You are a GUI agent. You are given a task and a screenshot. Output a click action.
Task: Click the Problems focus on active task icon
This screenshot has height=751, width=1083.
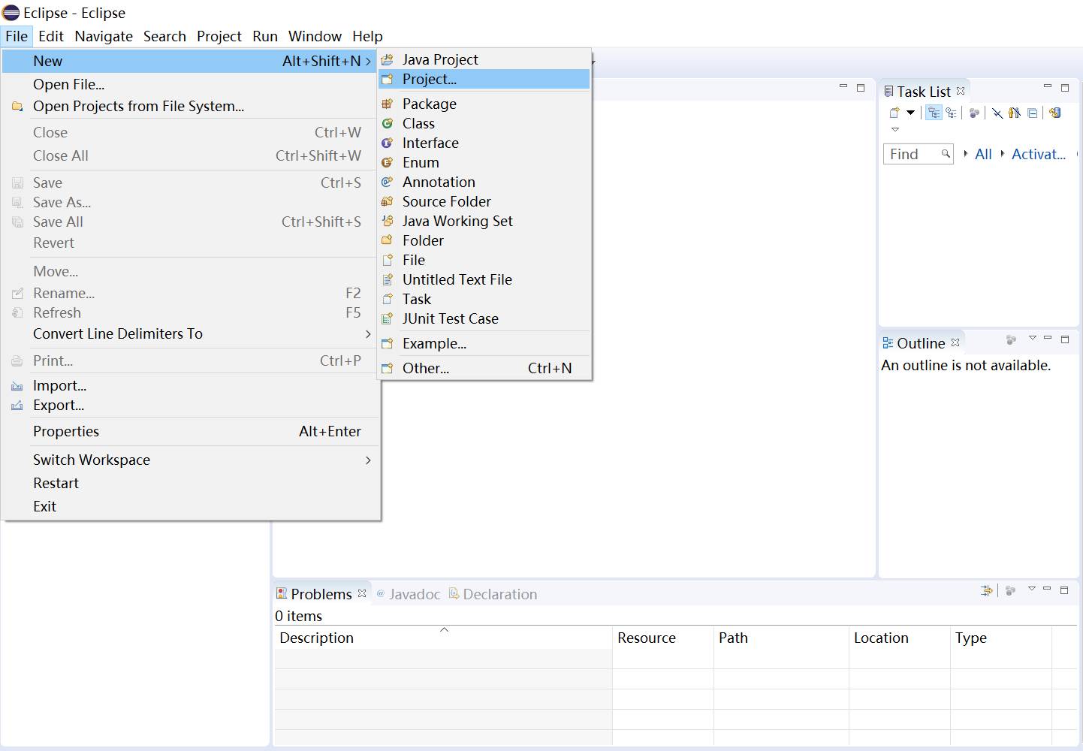coord(1010,591)
